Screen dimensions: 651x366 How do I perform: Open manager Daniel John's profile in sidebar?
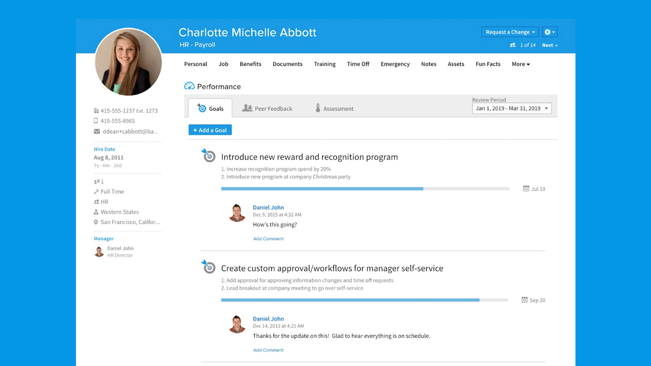[120, 248]
